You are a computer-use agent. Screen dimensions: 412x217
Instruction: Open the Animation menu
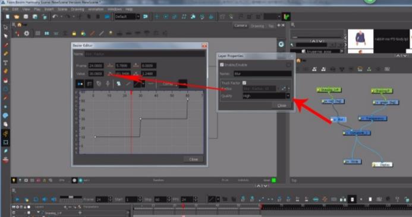click(96, 9)
